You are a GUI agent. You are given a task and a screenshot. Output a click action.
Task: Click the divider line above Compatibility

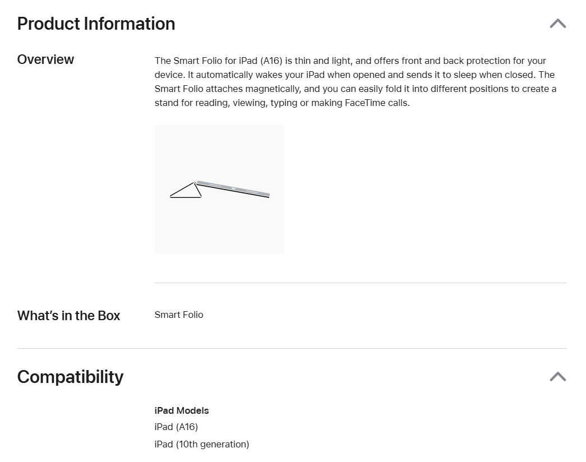(x=292, y=348)
